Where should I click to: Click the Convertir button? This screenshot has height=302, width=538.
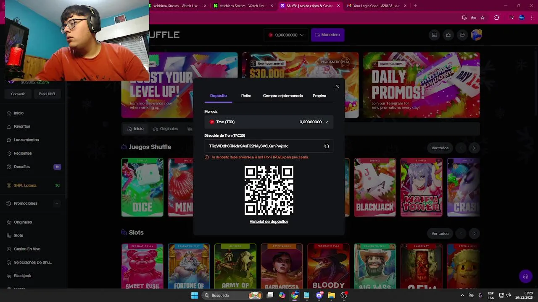18,94
